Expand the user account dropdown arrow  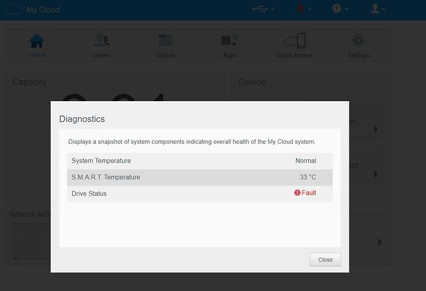pos(383,9)
